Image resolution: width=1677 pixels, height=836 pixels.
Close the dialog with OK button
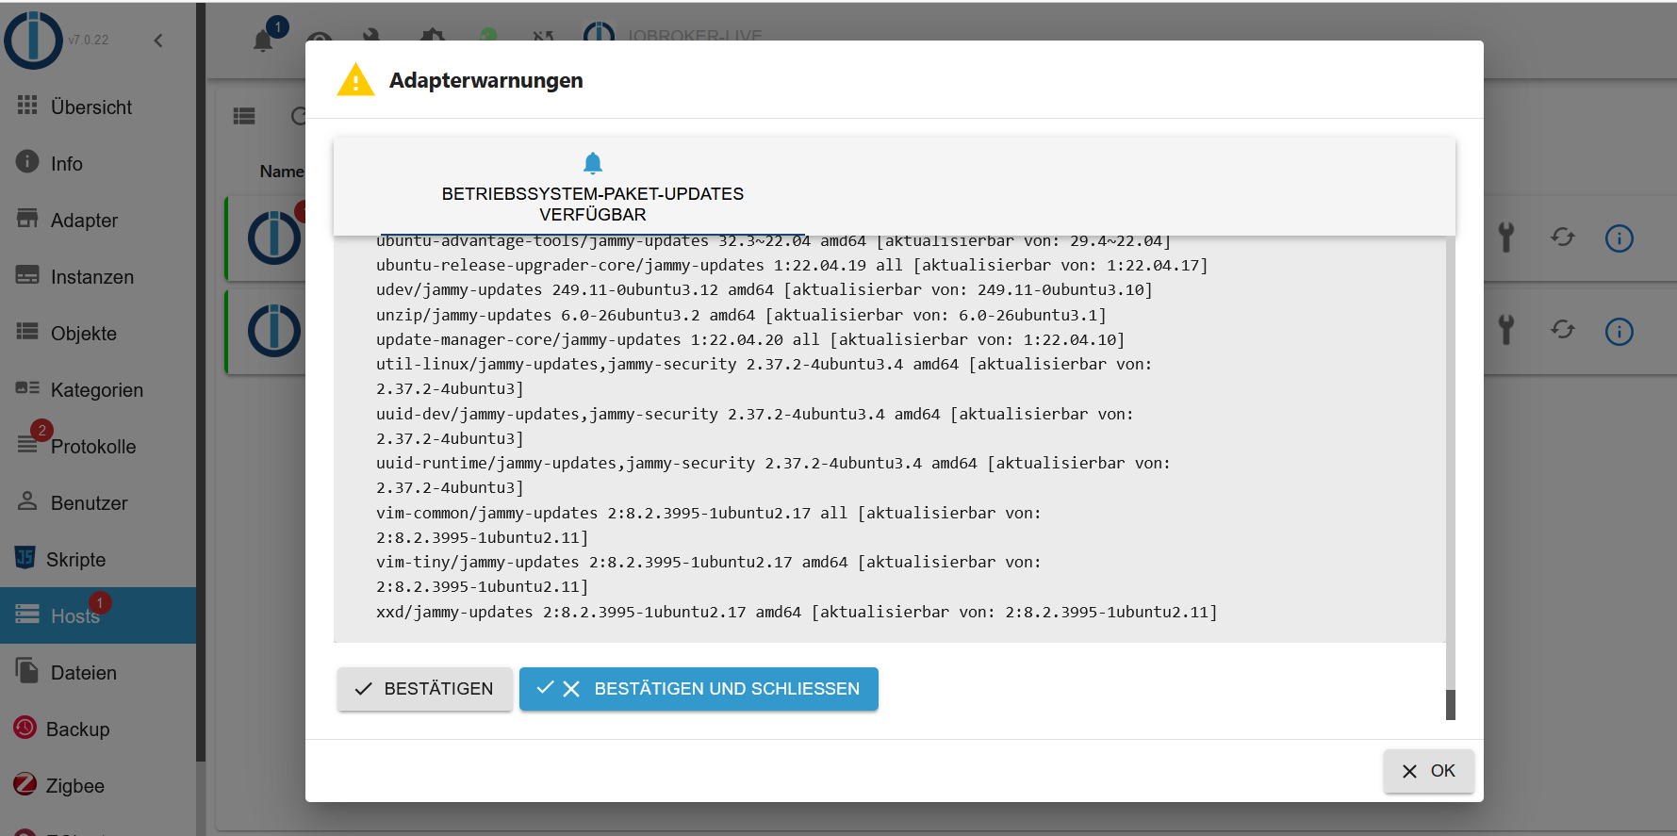pyautogui.click(x=1428, y=771)
